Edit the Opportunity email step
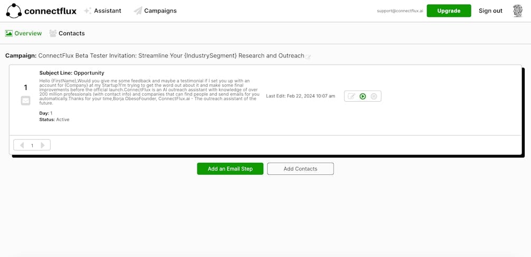 [352, 96]
